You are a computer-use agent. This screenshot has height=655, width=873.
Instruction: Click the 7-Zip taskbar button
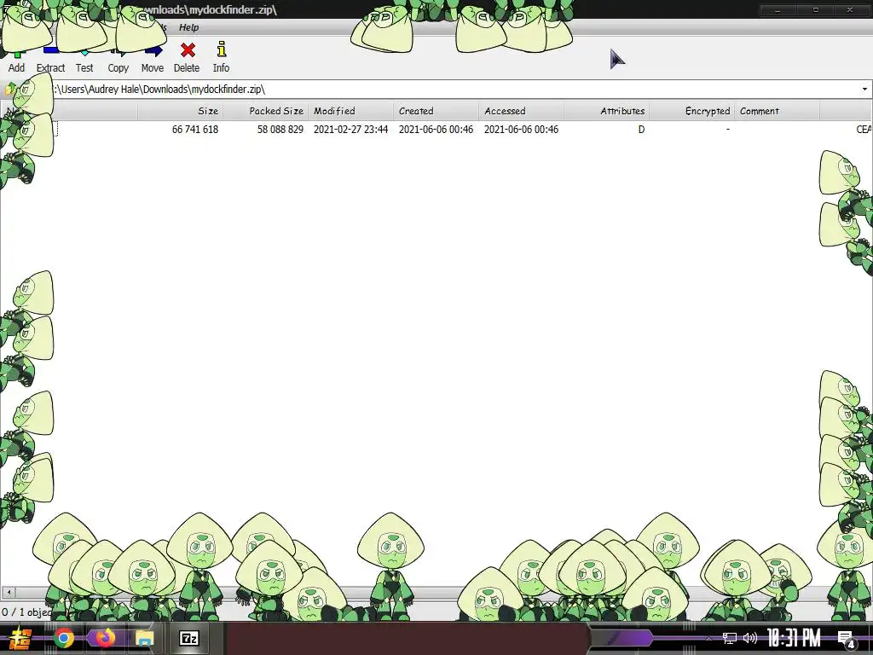tap(188, 638)
